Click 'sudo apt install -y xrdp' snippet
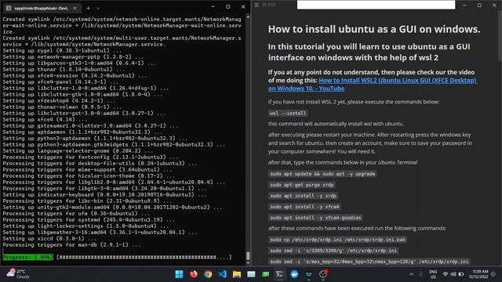 (x=304, y=196)
